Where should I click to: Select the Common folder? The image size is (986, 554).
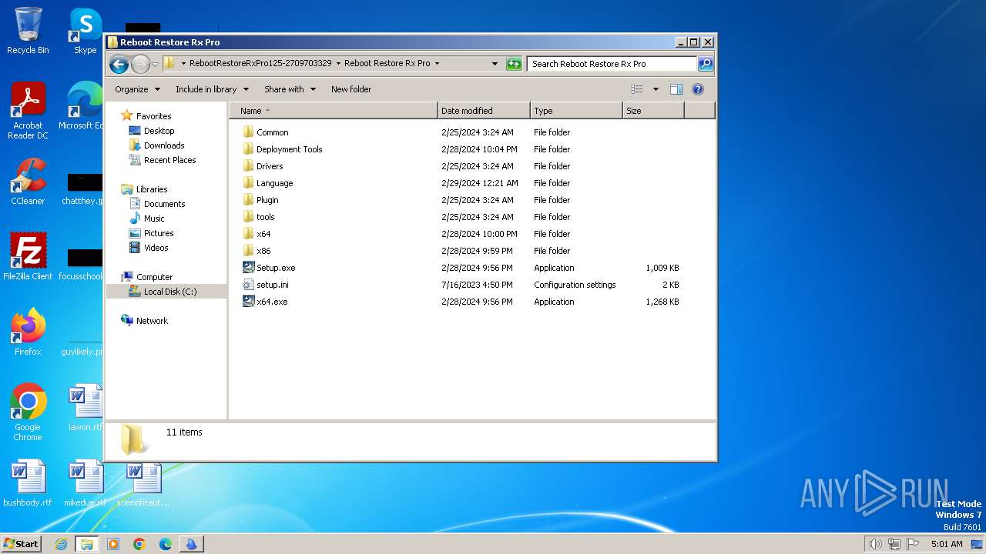272,132
